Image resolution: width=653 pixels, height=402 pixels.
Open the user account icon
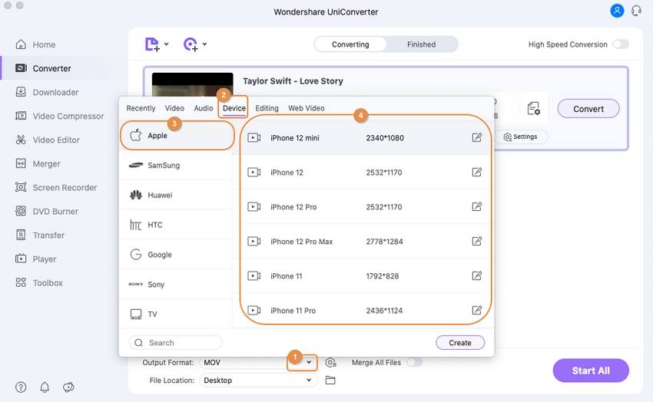pyautogui.click(x=617, y=11)
